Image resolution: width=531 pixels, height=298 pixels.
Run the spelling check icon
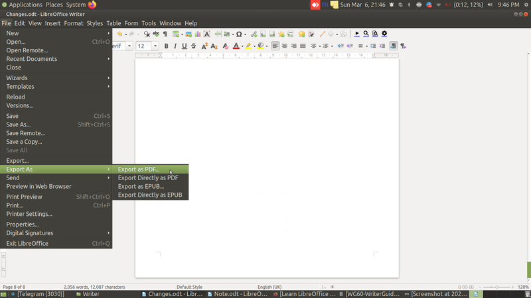(156, 34)
